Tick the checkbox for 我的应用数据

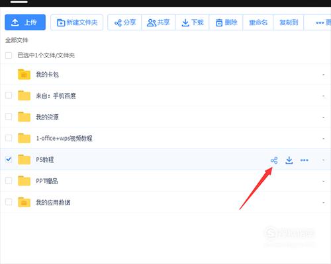[9, 202]
